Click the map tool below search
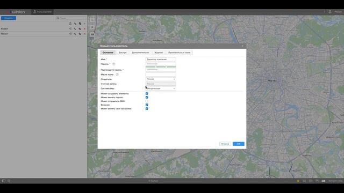 (92, 27)
